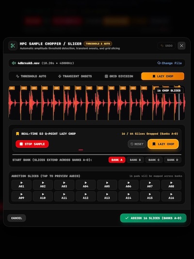
Task: Click the A12 slice marker on the waveform
Action: pyautogui.click(x=133, y=88)
